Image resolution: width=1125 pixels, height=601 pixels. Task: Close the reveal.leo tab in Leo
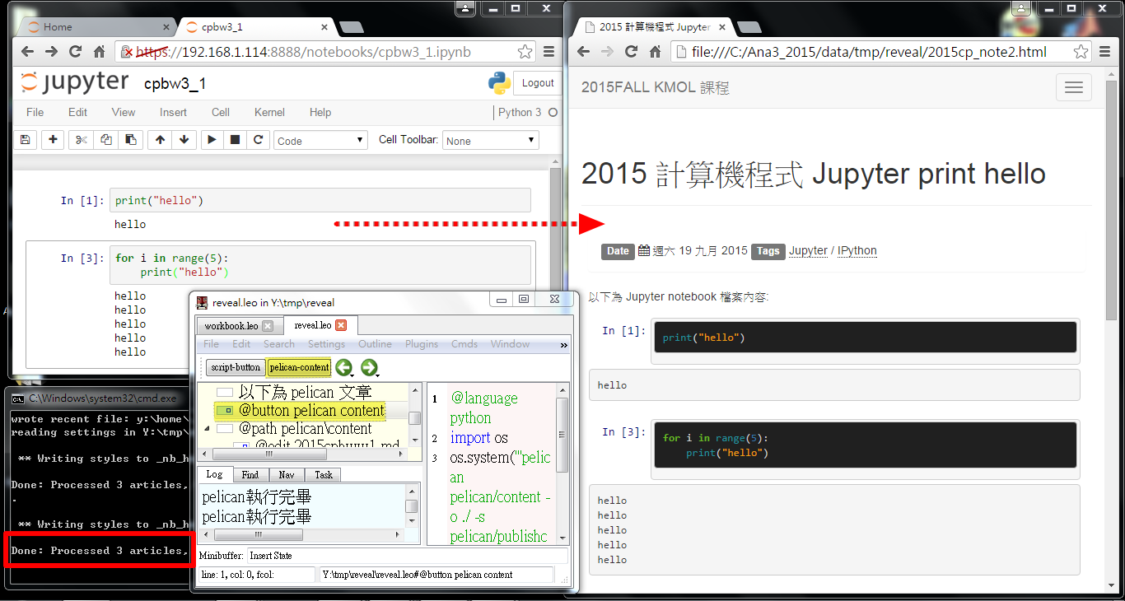(341, 325)
